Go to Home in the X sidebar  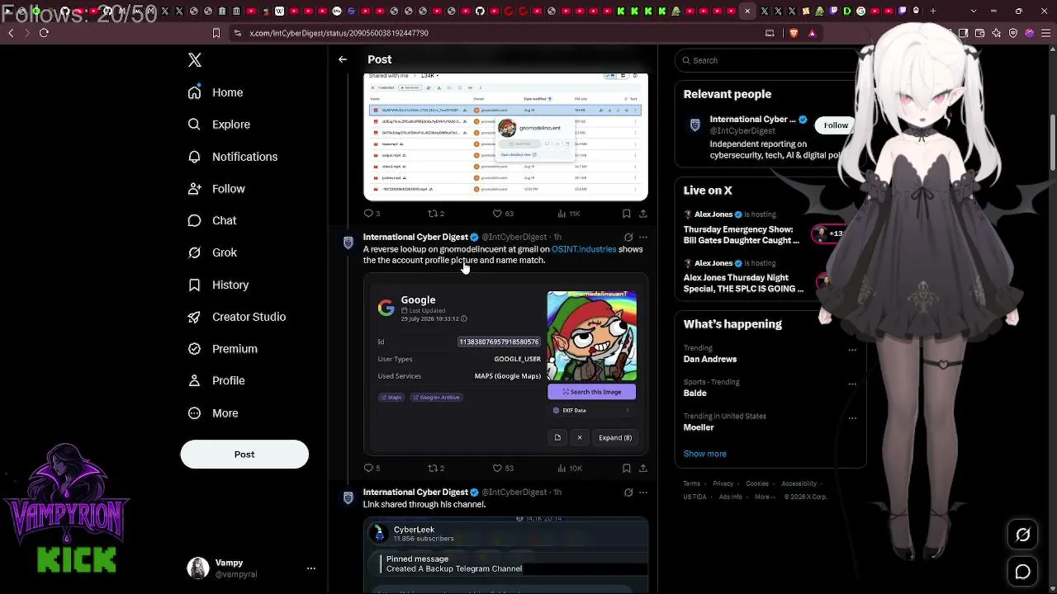click(x=216, y=92)
